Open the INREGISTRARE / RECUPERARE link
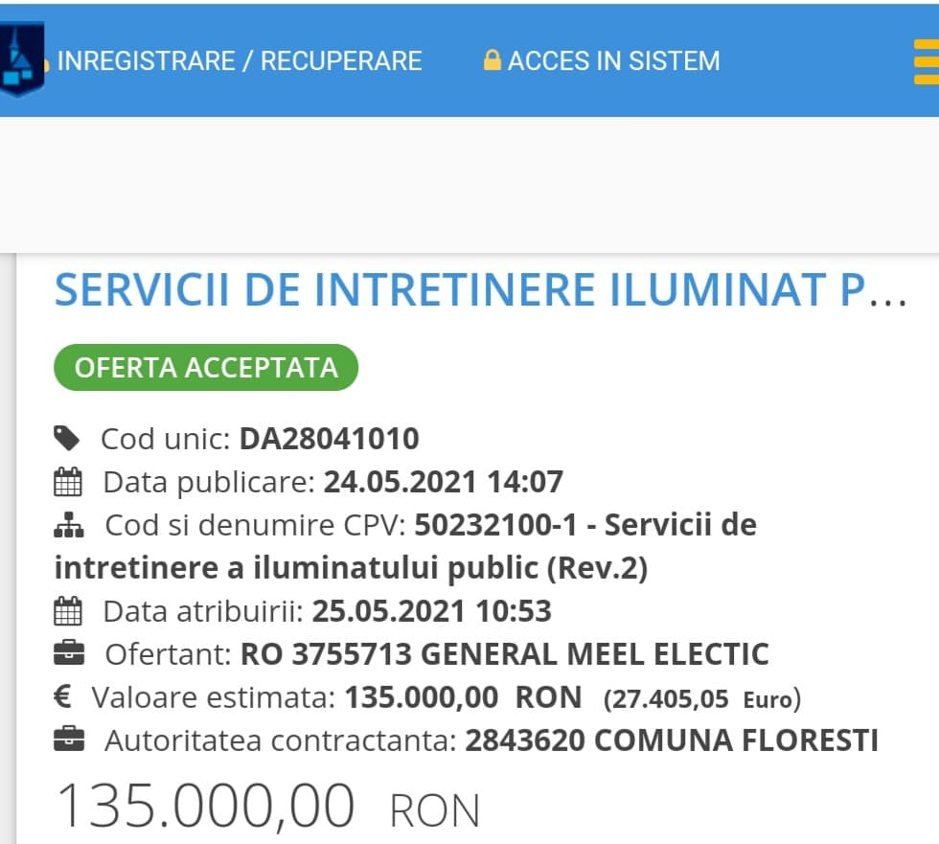 pyautogui.click(x=240, y=61)
